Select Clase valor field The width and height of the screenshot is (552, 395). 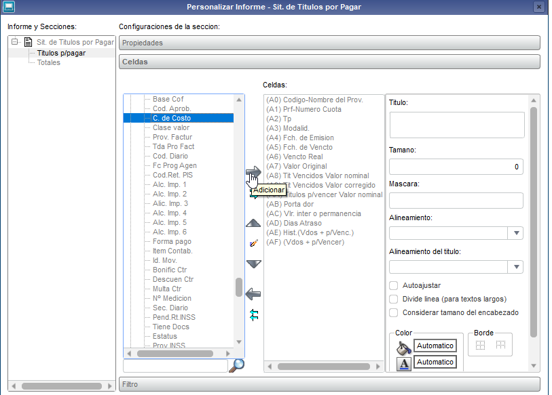point(170,127)
